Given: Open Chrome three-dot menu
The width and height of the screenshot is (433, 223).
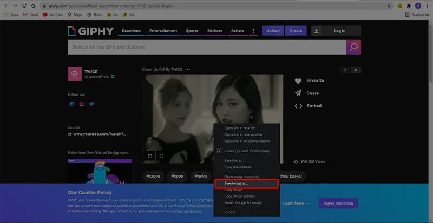Looking at the screenshot, I should coord(427,6).
